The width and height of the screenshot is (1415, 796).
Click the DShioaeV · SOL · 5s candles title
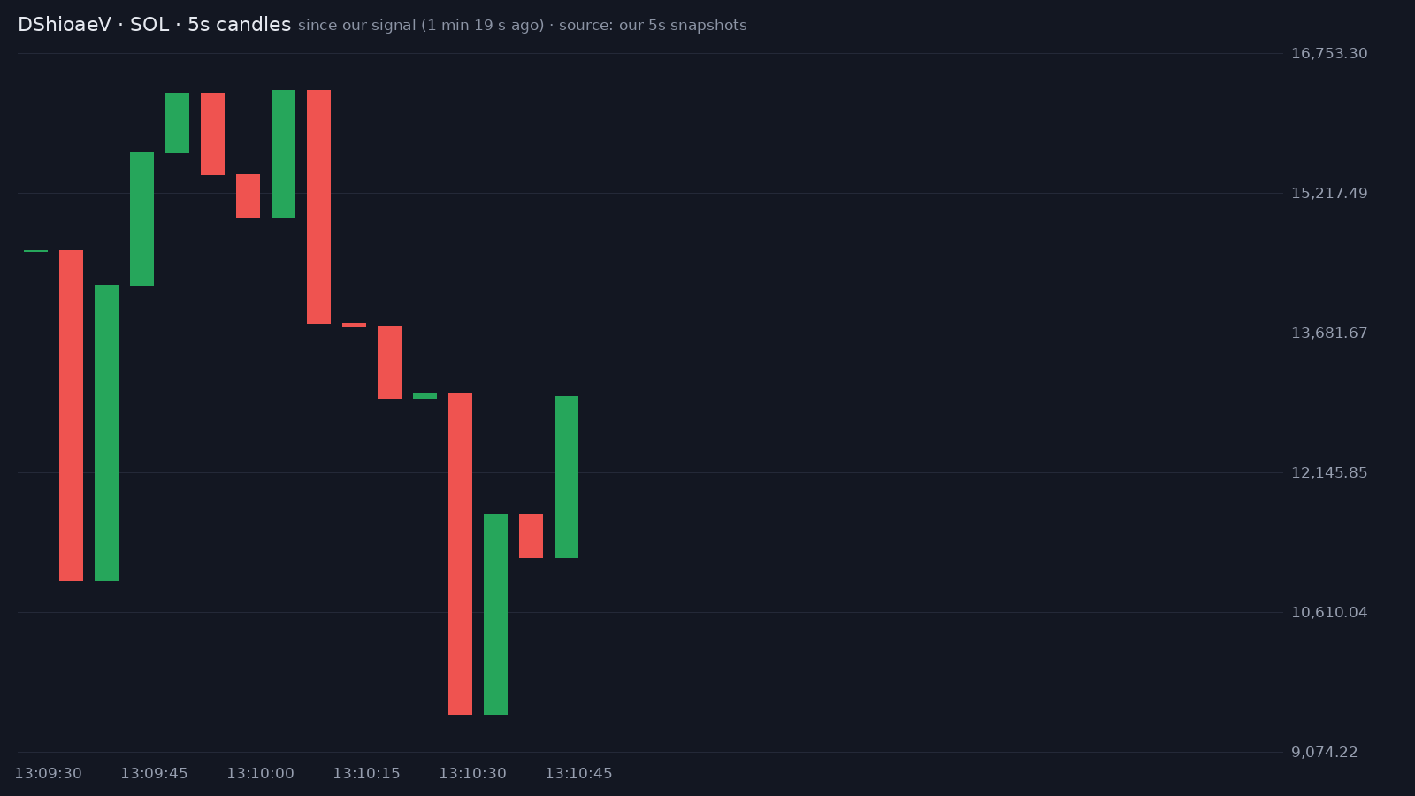pos(155,25)
